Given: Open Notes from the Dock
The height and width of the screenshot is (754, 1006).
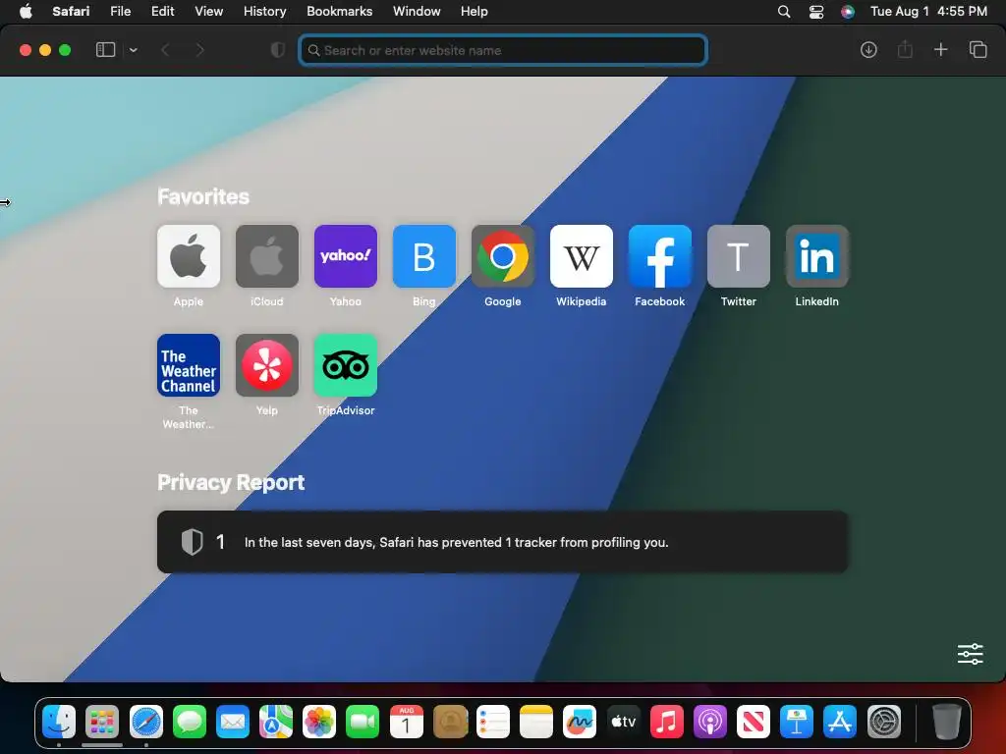Looking at the screenshot, I should pos(536,722).
